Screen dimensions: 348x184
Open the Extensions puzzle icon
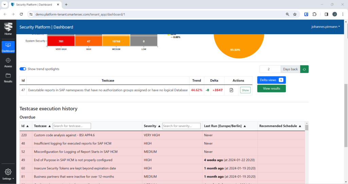point(314,14)
